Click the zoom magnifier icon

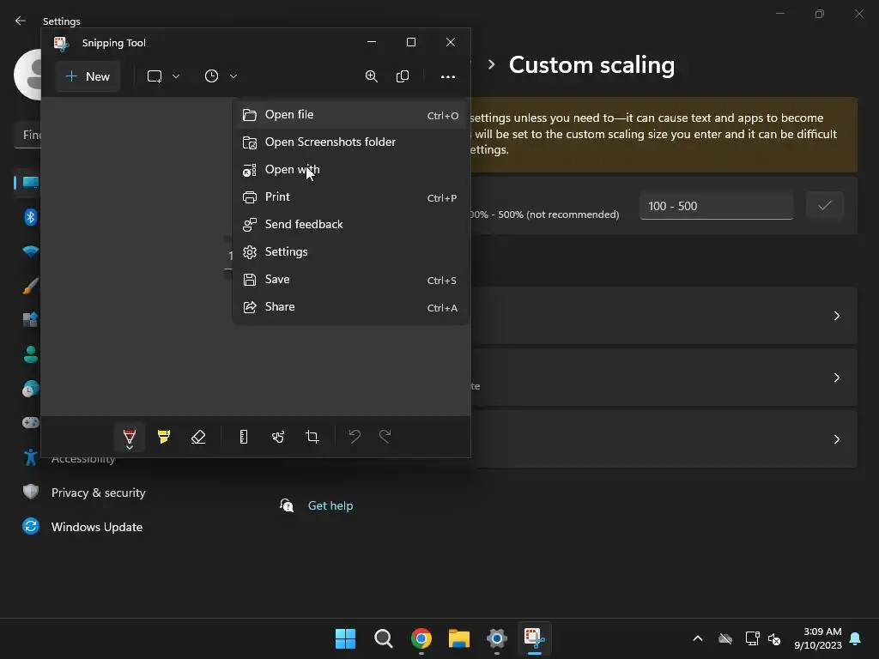point(372,76)
